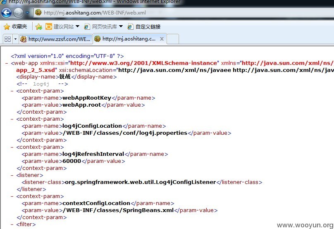Close the mj.aoshitang.com tab
The width and height of the screenshot is (334, 229).
[x=162, y=39]
